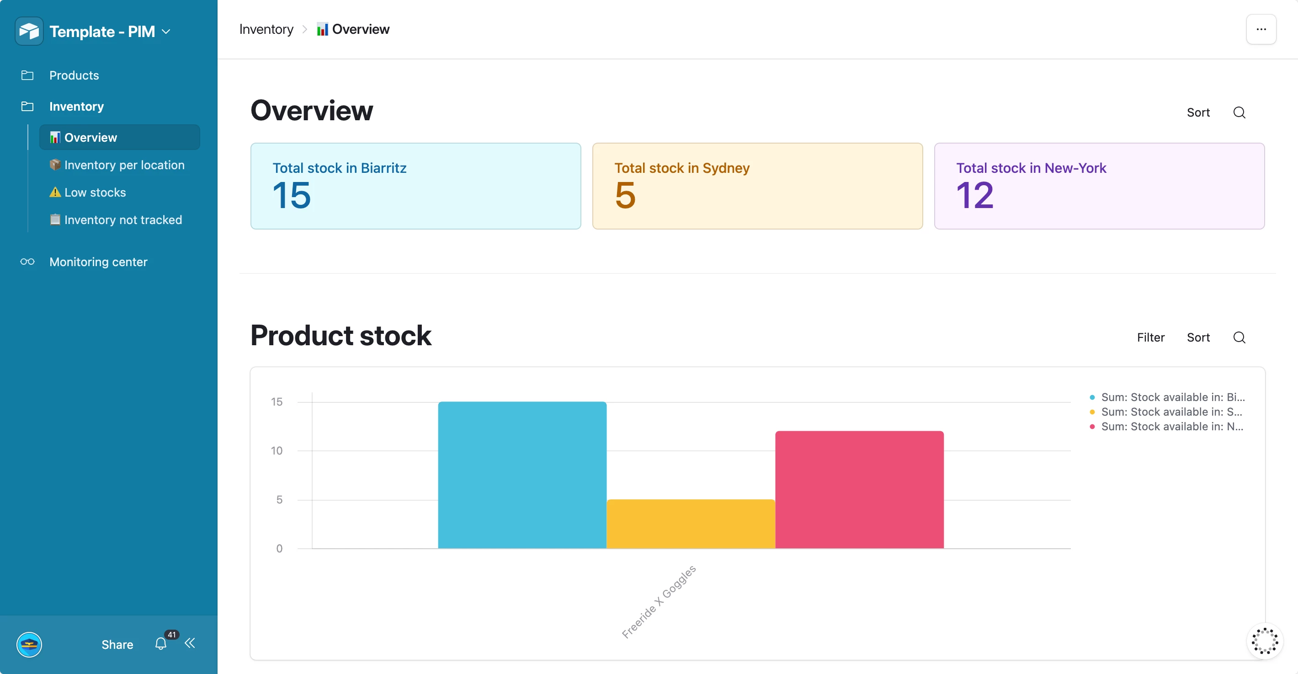
Task: Go to Low stocks page
Action: [95, 192]
